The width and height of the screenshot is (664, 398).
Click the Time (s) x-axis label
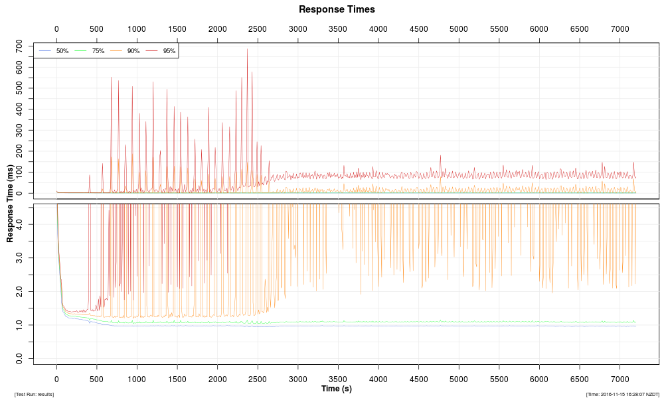pos(337,389)
